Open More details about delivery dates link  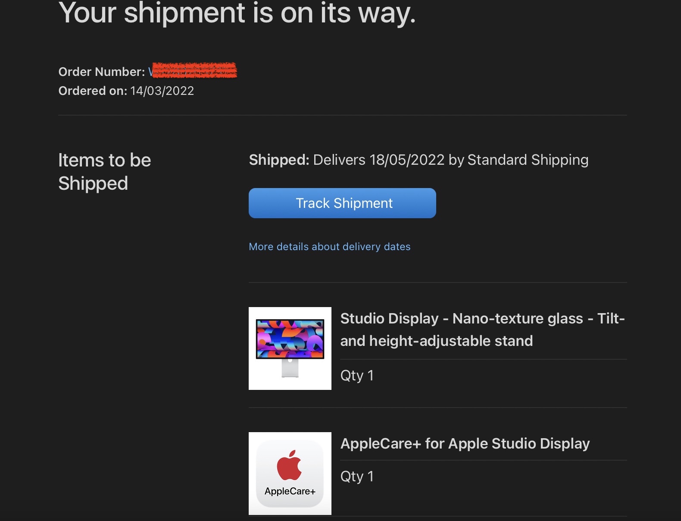coord(329,247)
